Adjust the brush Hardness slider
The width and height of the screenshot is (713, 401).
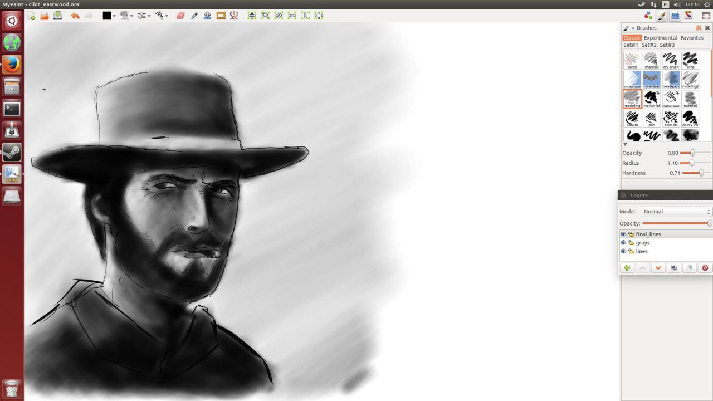pyautogui.click(x=701, y=173)
